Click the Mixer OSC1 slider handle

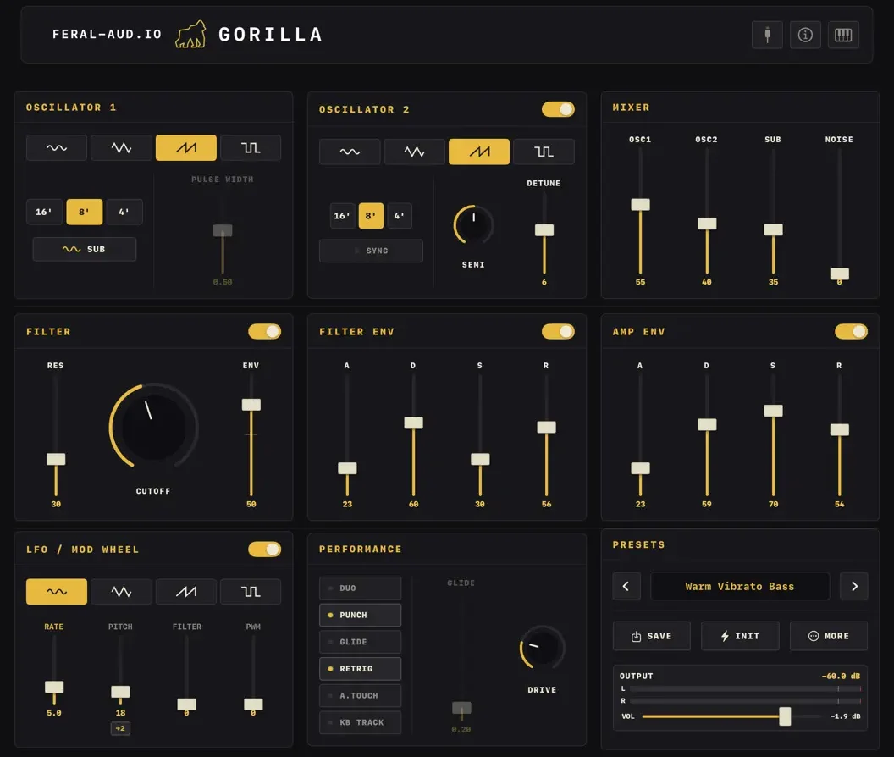640,204
